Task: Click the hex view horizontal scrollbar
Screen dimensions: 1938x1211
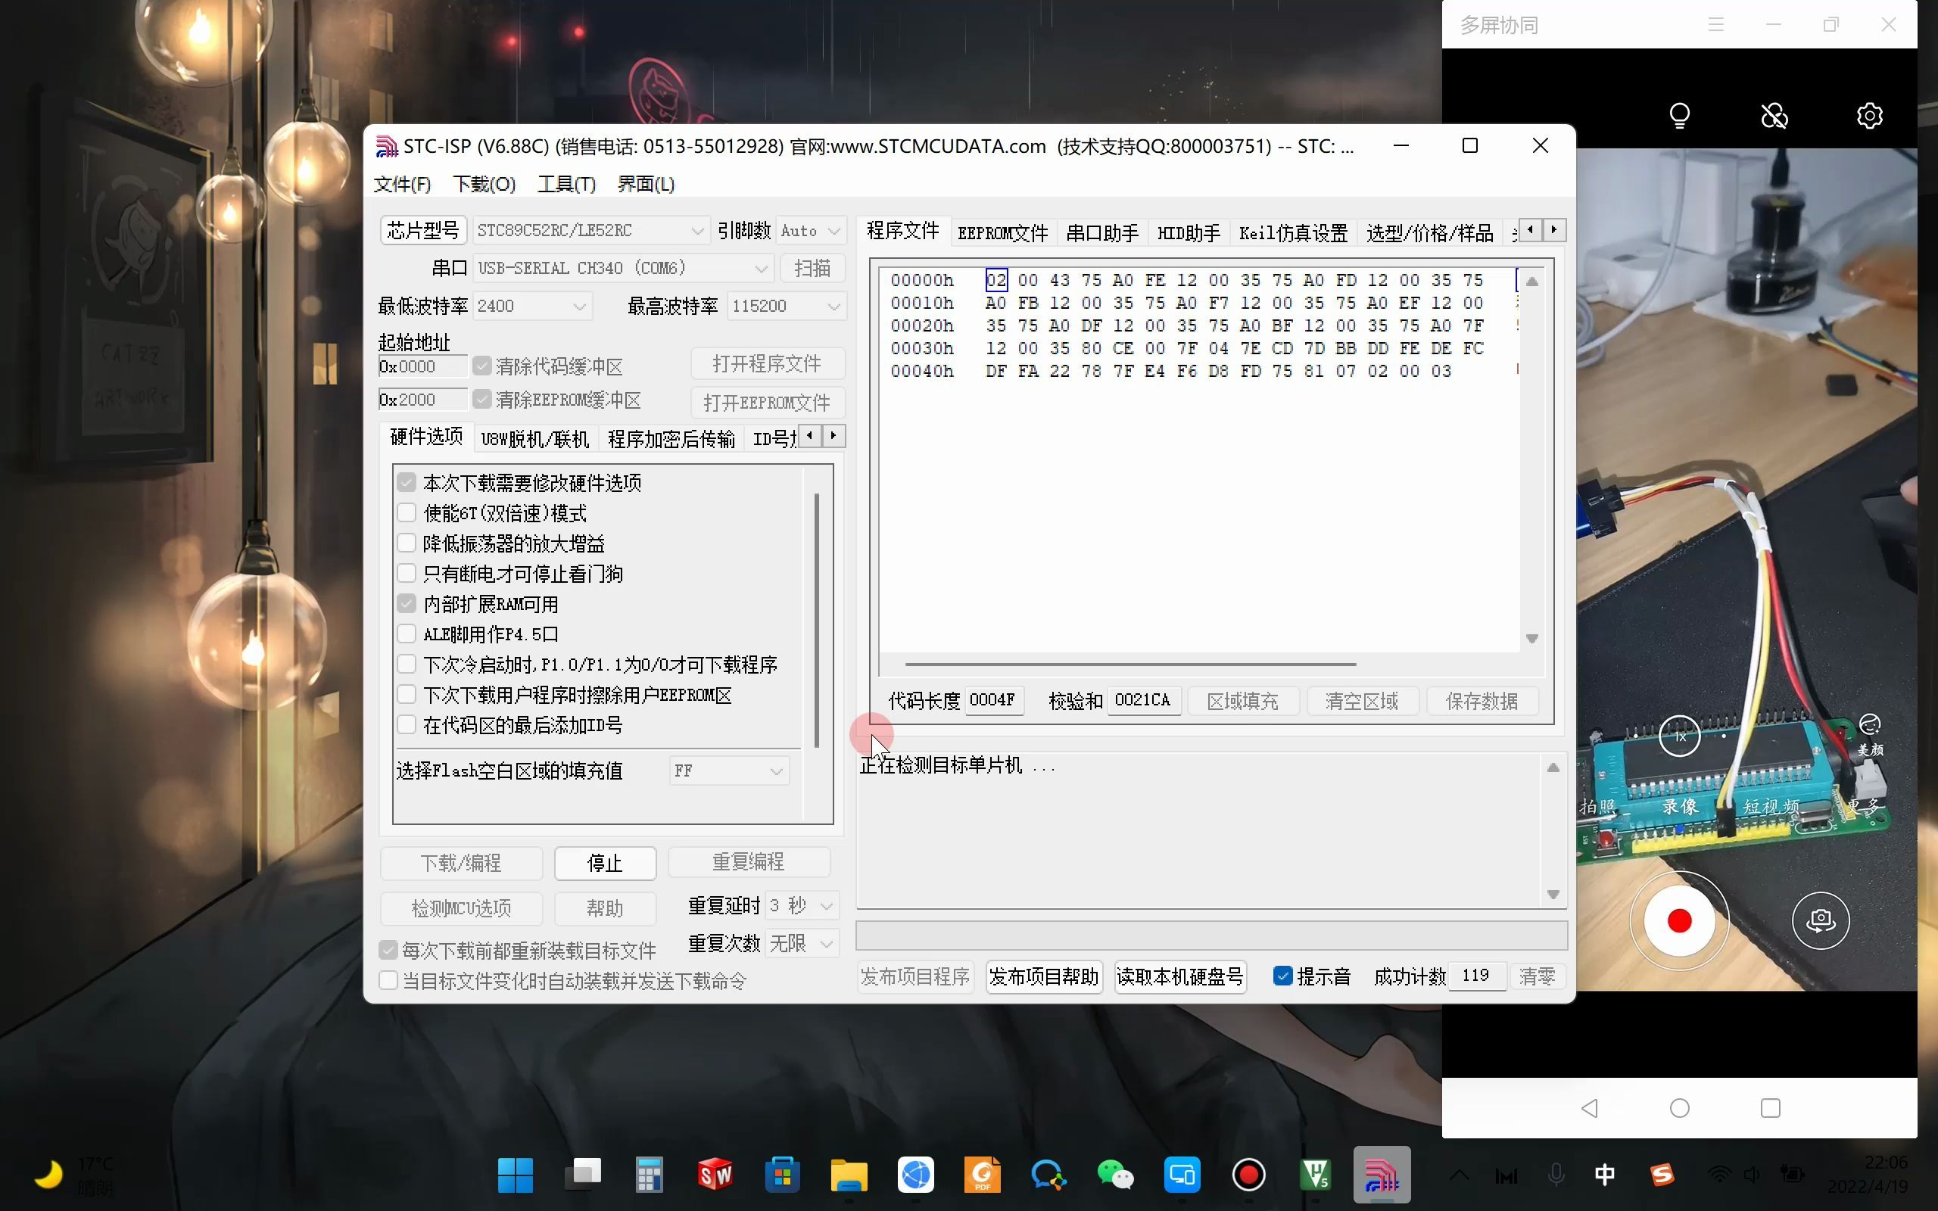Action: [x=1129, y=664]
